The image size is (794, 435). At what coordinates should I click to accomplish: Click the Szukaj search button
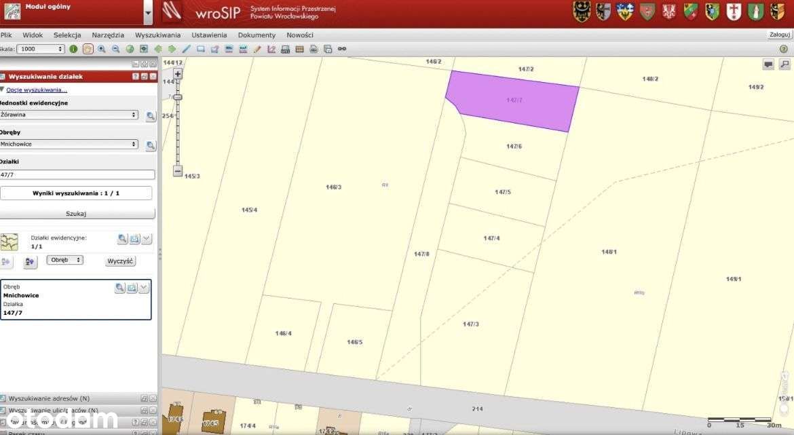(x=76, y=214)
